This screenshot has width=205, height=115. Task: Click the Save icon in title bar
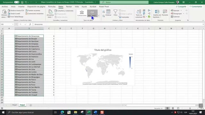point(22,2)
